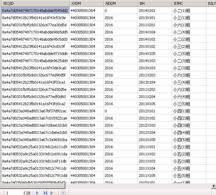Viewport: 216px width, 195px height.
Task: Click class name cell 小二(4)班
Action: point(189,32)
